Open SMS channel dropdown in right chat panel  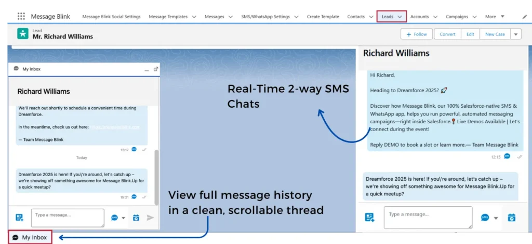(496, 218)
